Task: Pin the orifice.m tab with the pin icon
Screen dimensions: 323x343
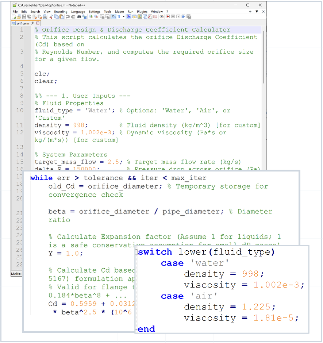Action: coord(32,23)
